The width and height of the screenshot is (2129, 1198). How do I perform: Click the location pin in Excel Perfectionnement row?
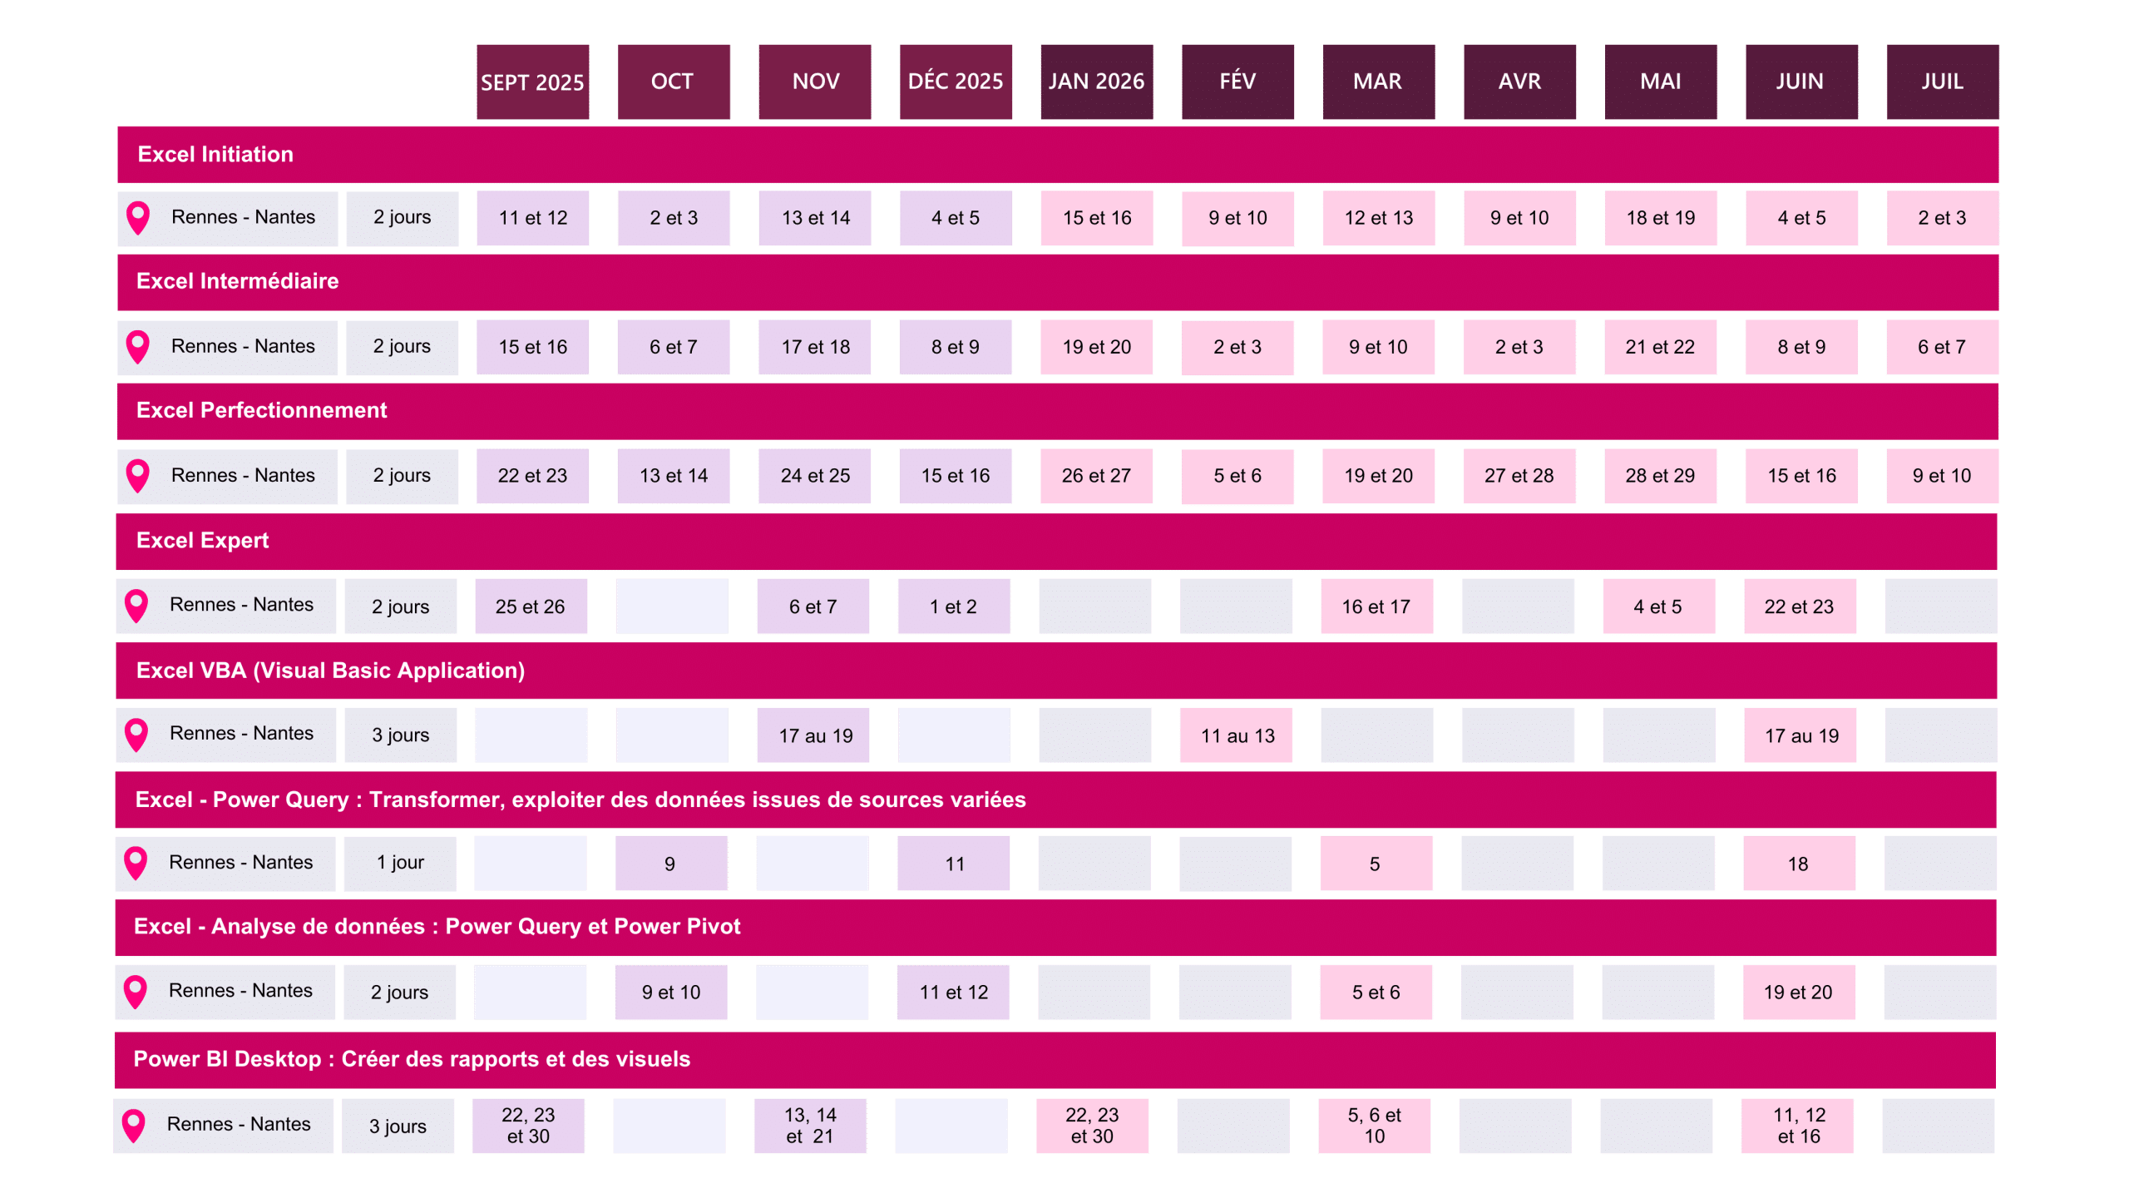[x=138, y=476]
